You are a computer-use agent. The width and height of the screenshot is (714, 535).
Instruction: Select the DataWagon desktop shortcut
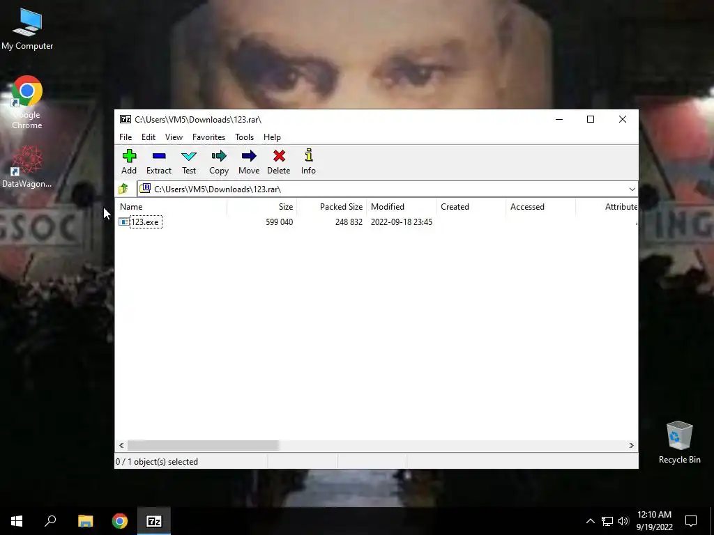coord(27,166)
